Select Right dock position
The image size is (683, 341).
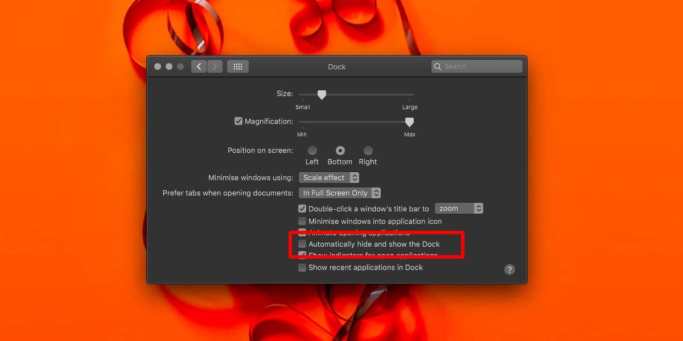point(368,151)
